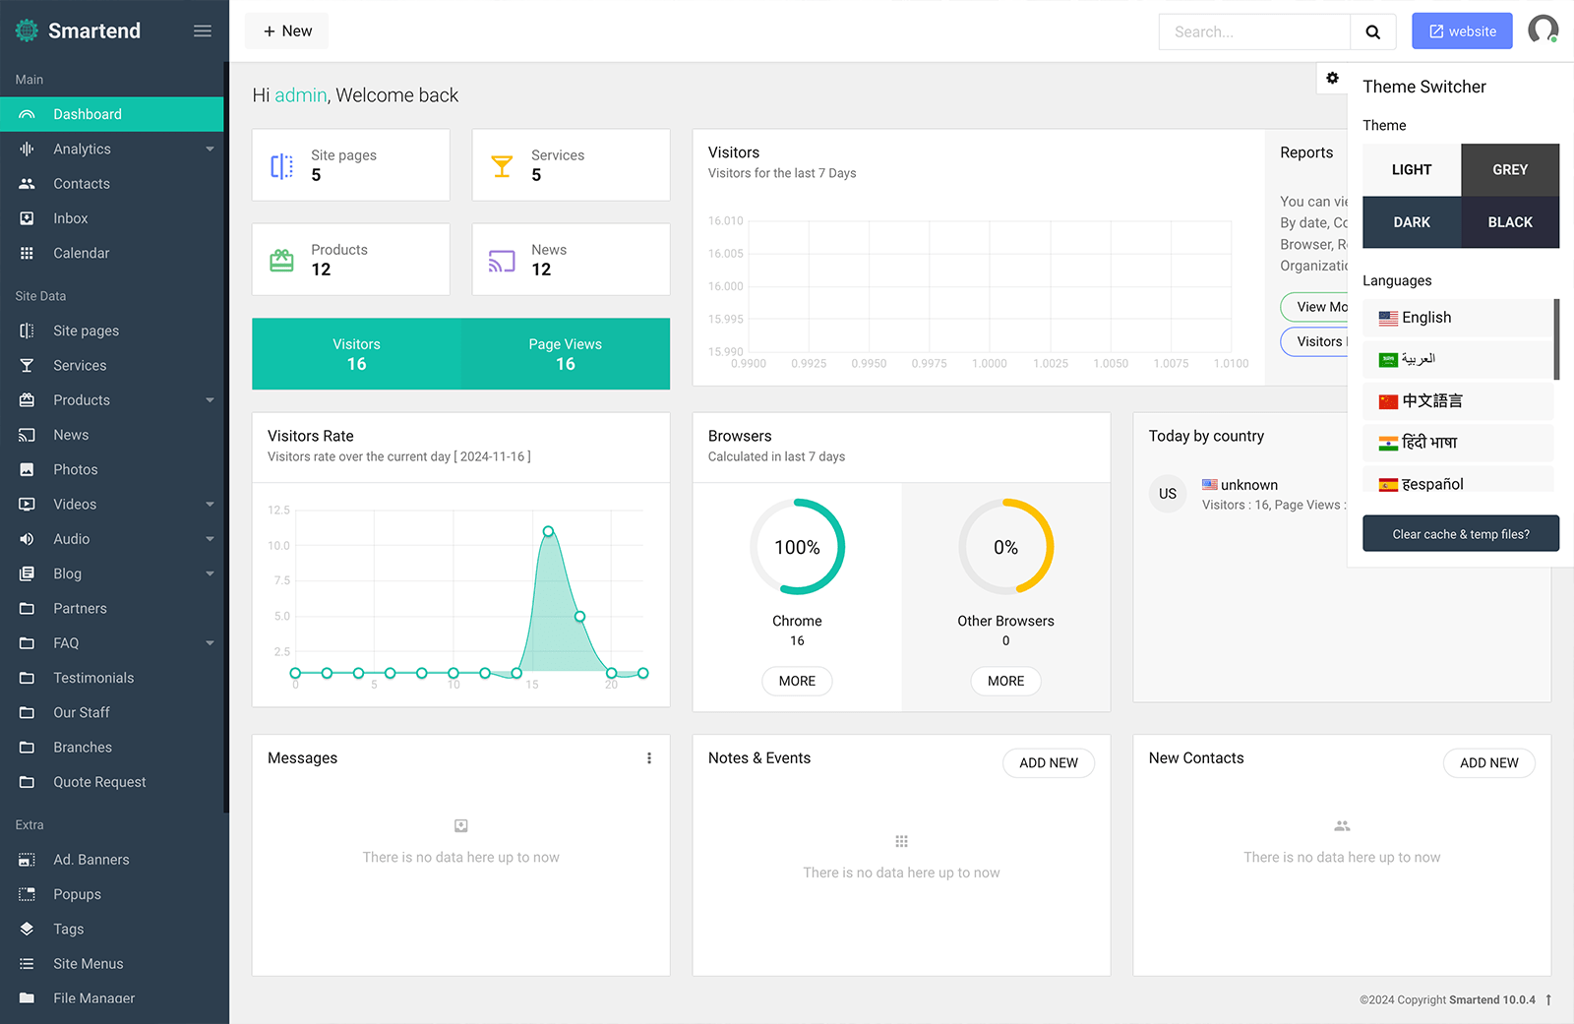Open the admin profile avatar
This screenshot has width=1574, height=1024.
(1543, 30)
